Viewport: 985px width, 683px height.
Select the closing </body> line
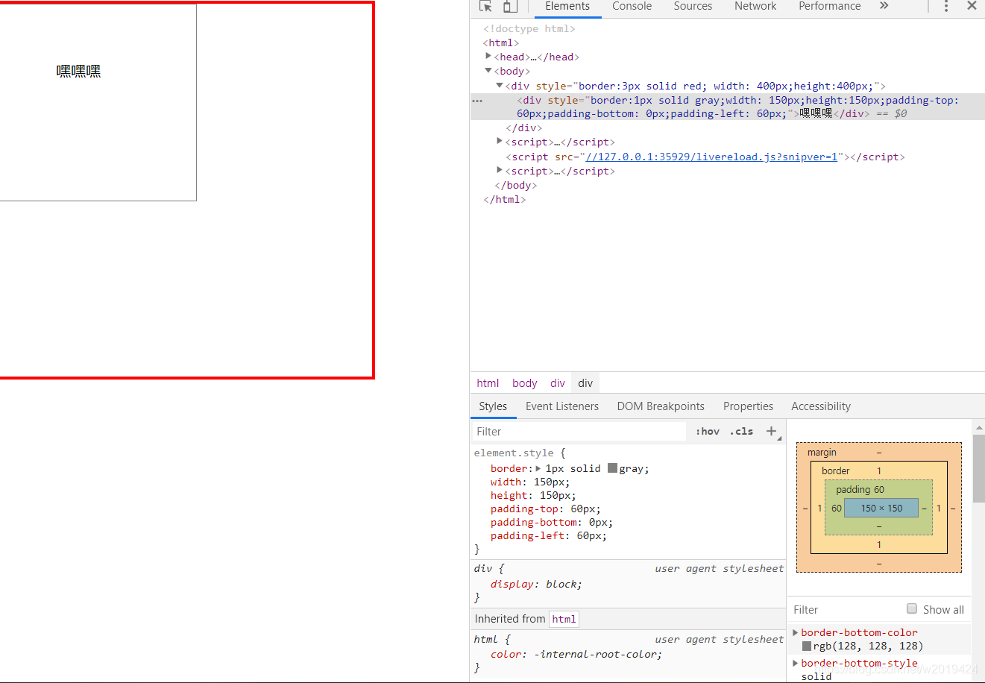click(515, 185)
